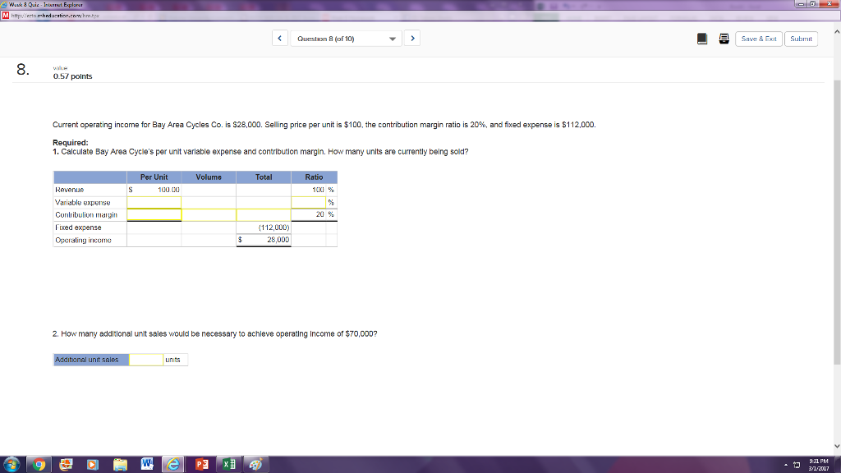Image resolution: width=841 pixels, height=473 pixels.
Task: Open Google Chrome from the taskbar
Action: [x=39, y=465]
